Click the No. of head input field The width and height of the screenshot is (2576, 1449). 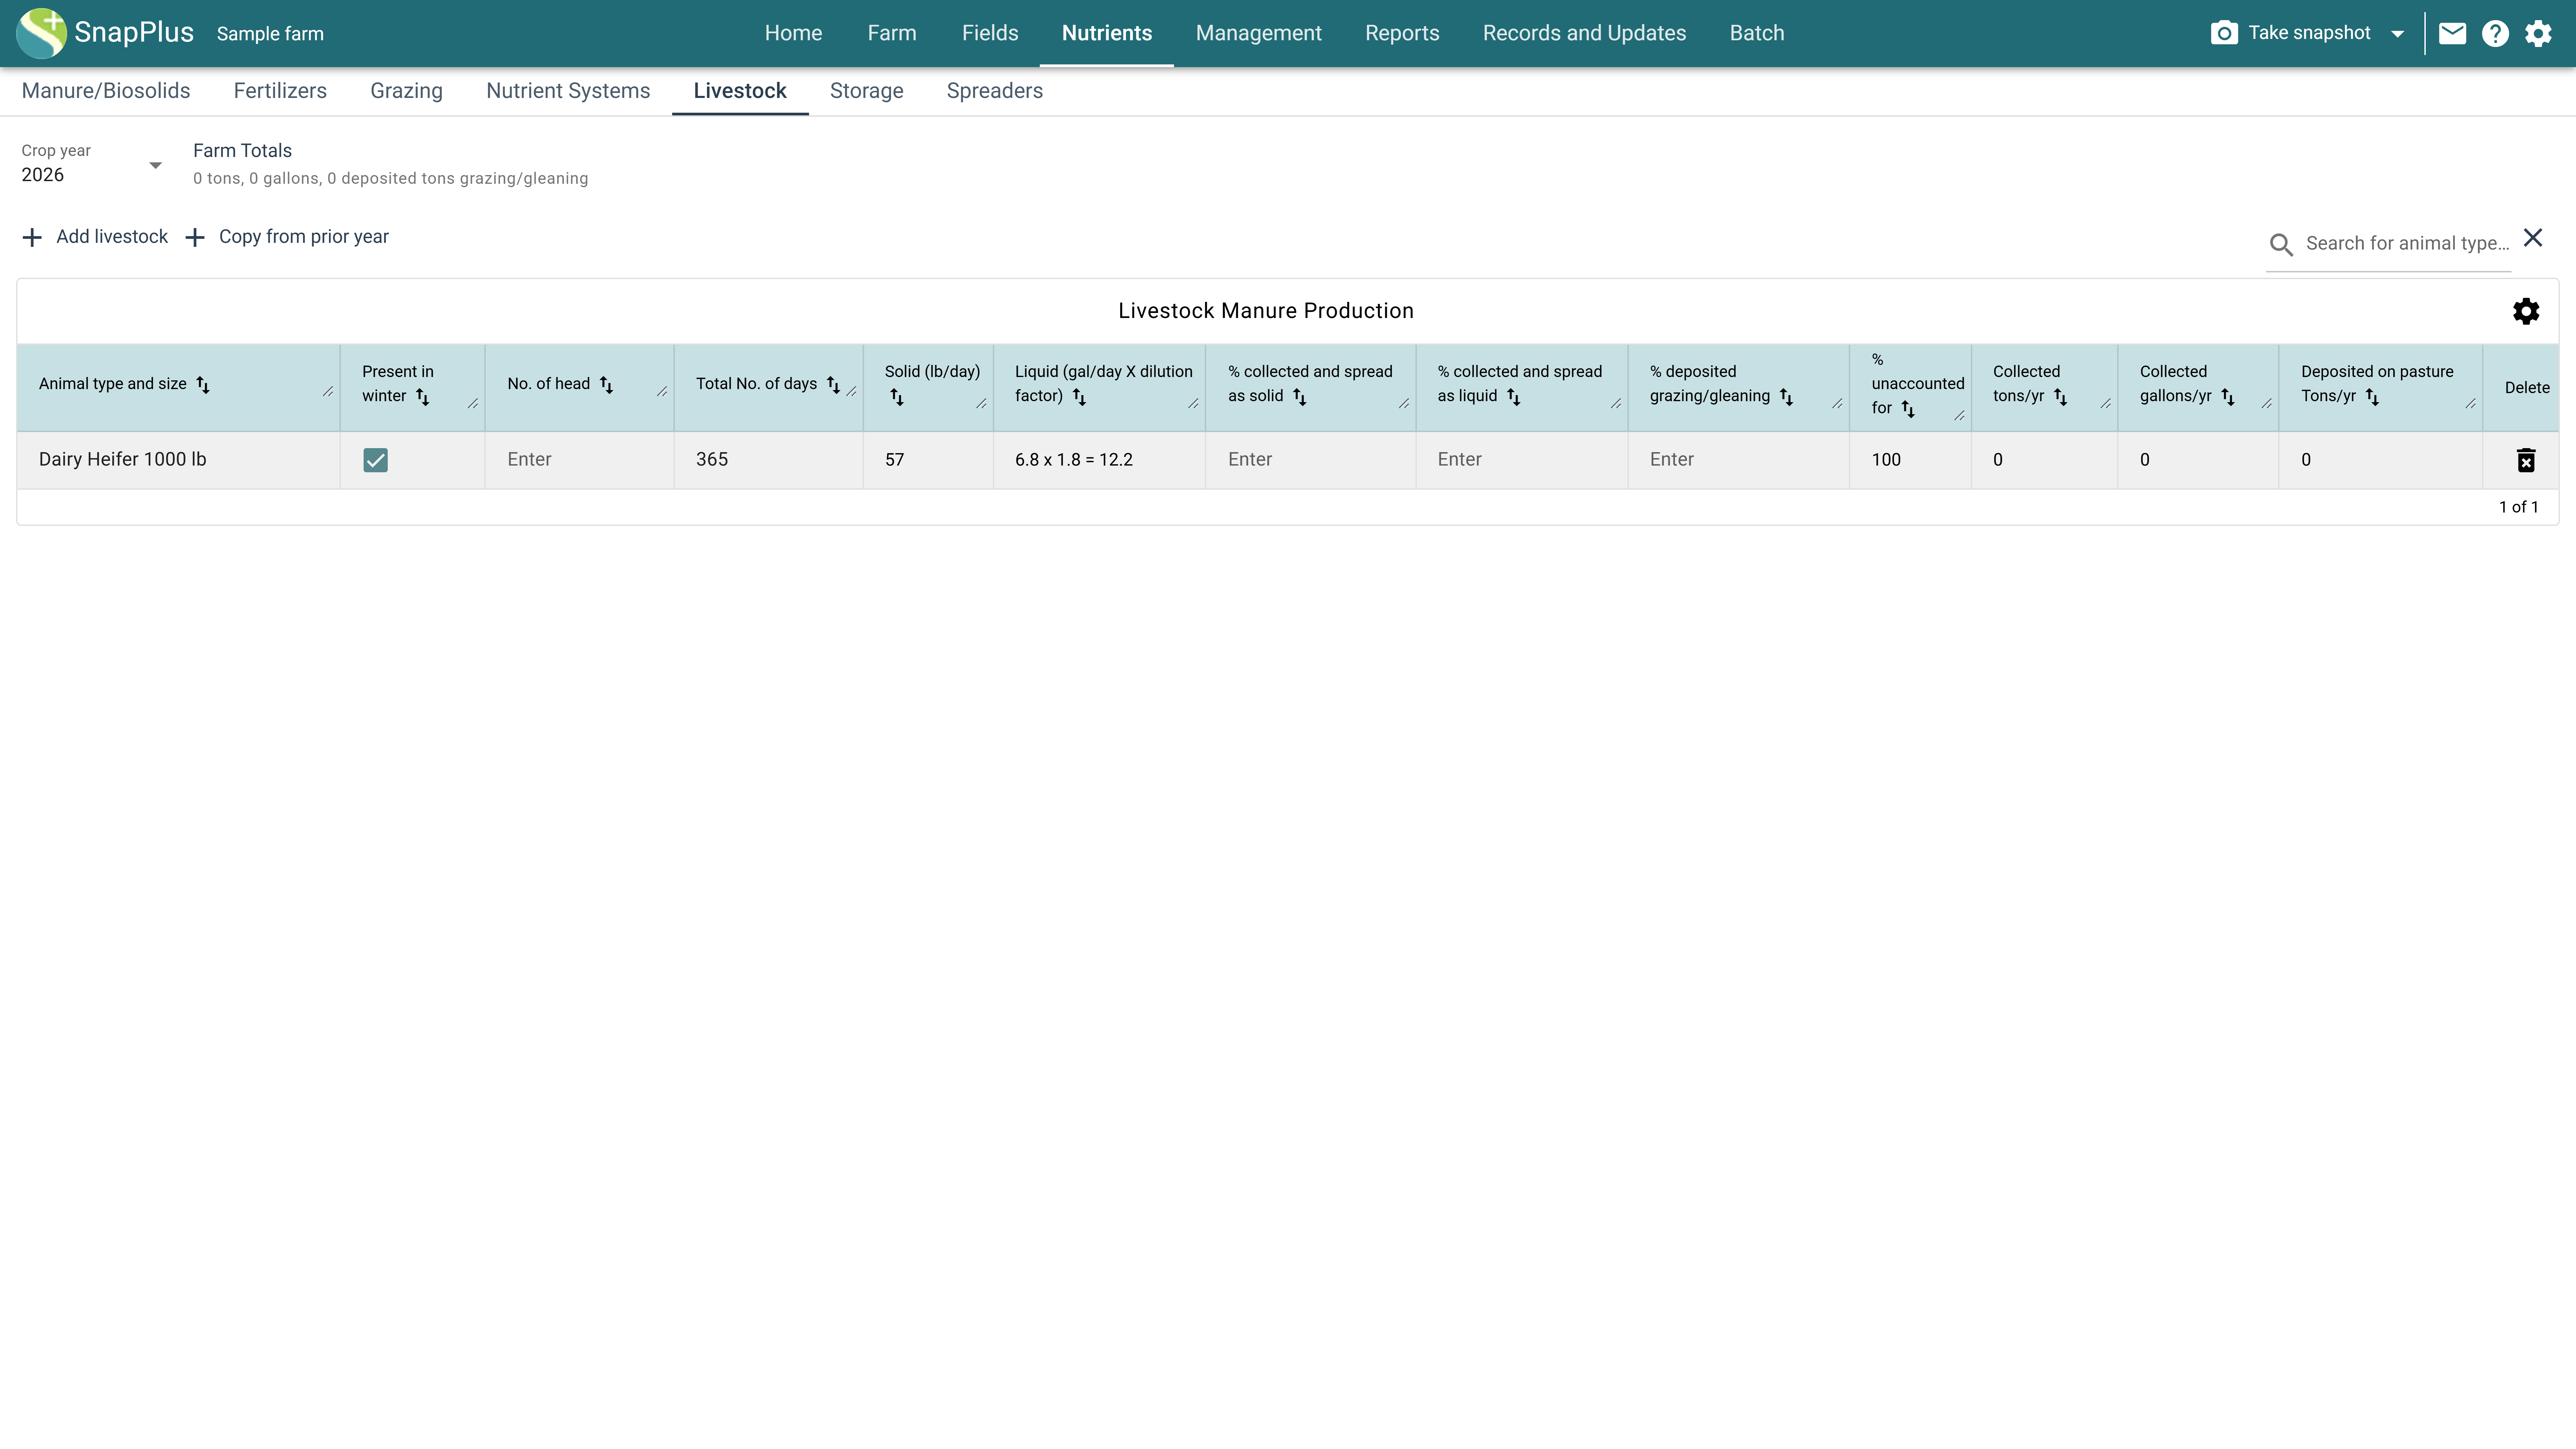pyautogui.click(x=579, y=460)
